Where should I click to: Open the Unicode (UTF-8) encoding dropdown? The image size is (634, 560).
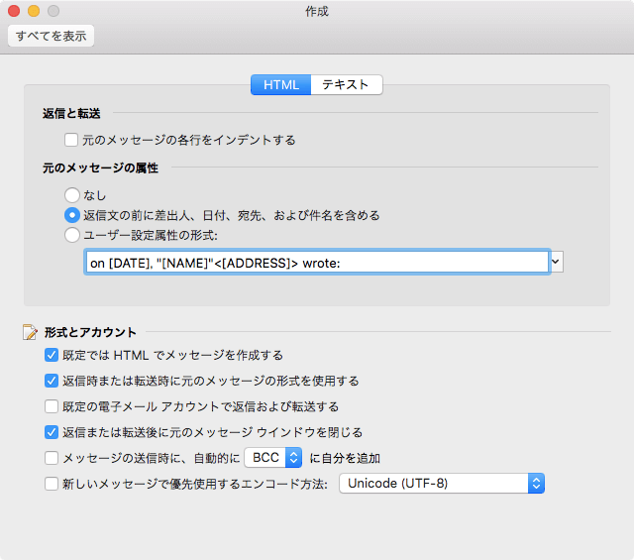[x=442, y=483]
